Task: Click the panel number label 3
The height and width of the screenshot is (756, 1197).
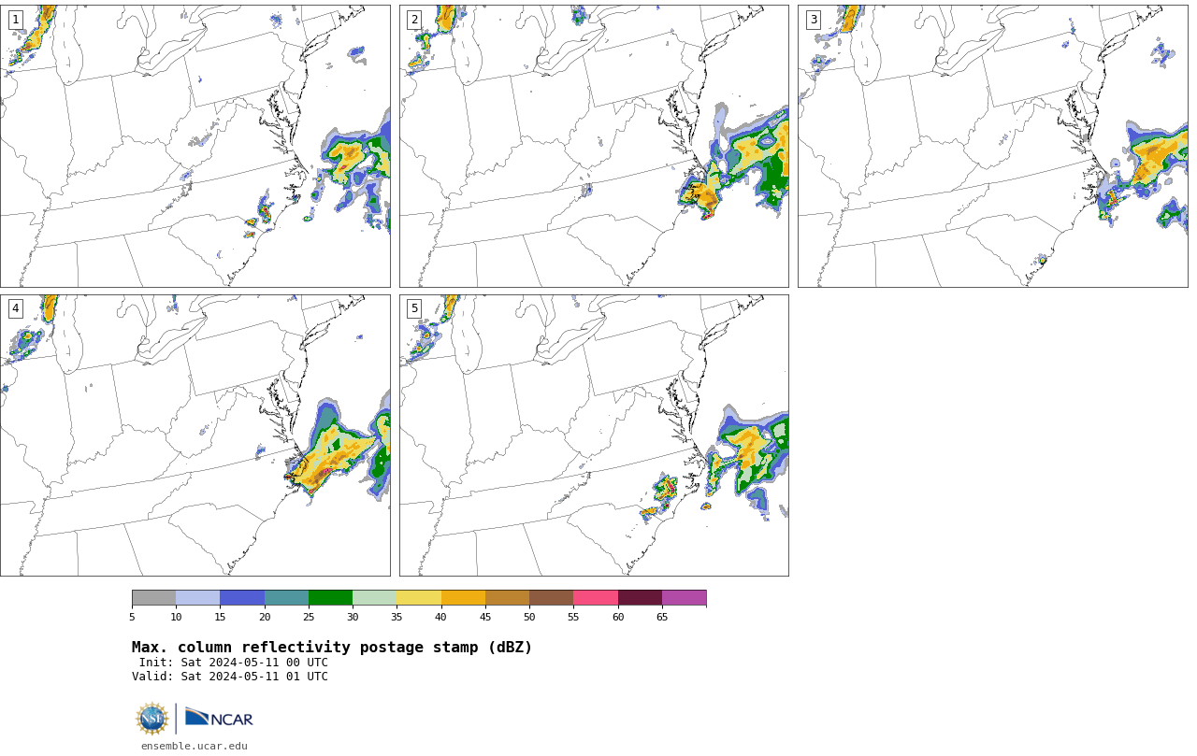Action: pos(814,20)
